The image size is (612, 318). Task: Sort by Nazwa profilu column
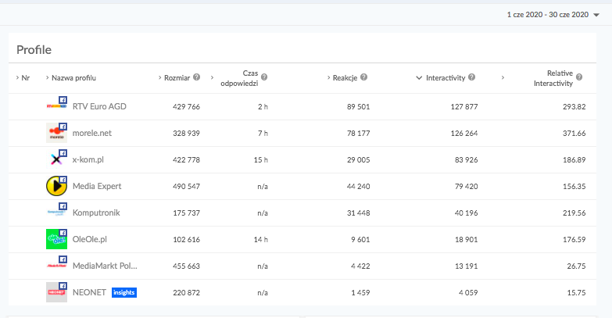coord(73,78)
